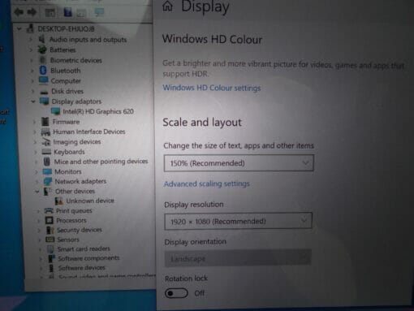
Task: Select the Unknown device entry
Action: pos(90,201)
